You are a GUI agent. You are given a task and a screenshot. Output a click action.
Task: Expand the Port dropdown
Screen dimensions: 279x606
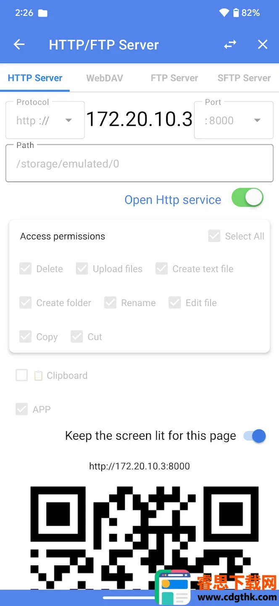(x=234, y=121)
